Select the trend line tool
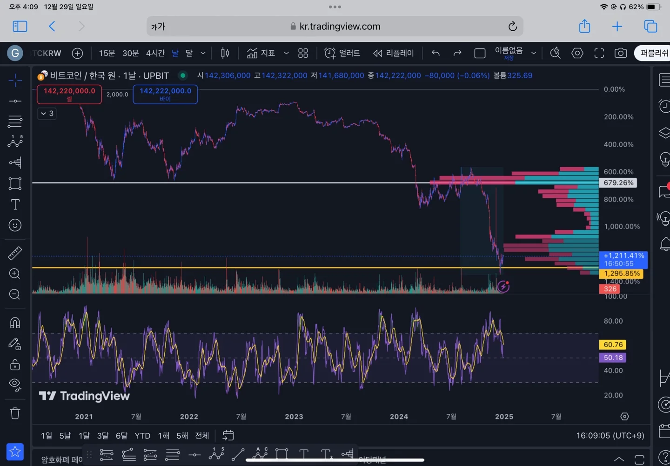670x466 pixels. 15,101
